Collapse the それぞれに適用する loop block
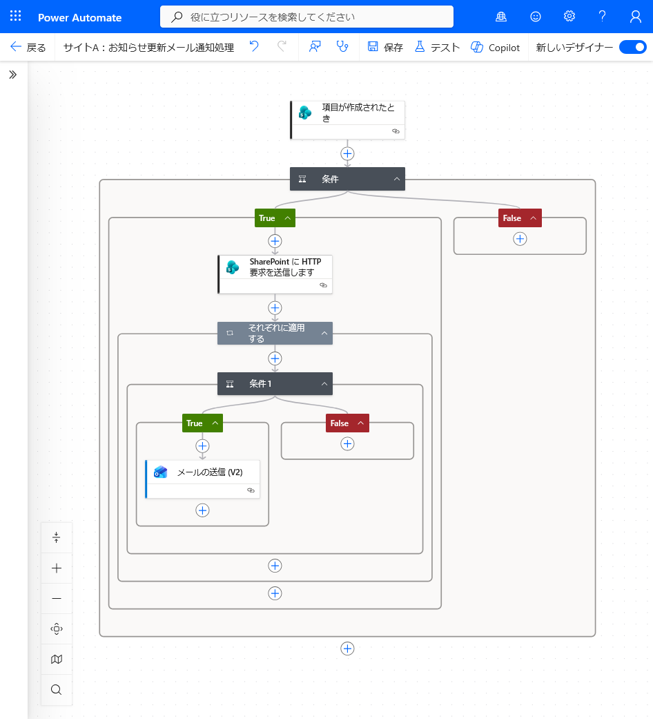The width and height of the screenshot is (653, 719). [324, 334]
